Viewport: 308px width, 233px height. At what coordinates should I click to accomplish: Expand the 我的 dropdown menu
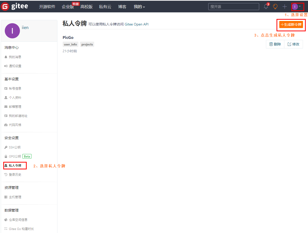tap(139, 7)
